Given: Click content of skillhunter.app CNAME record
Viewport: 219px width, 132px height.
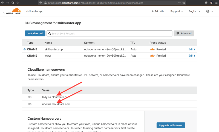Looking at the screenshot, I should (105, 49).
